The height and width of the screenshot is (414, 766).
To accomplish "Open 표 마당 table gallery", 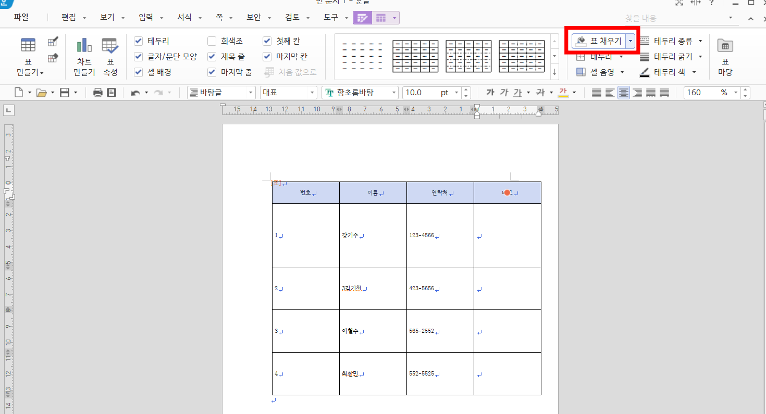I will pos(725,56).
